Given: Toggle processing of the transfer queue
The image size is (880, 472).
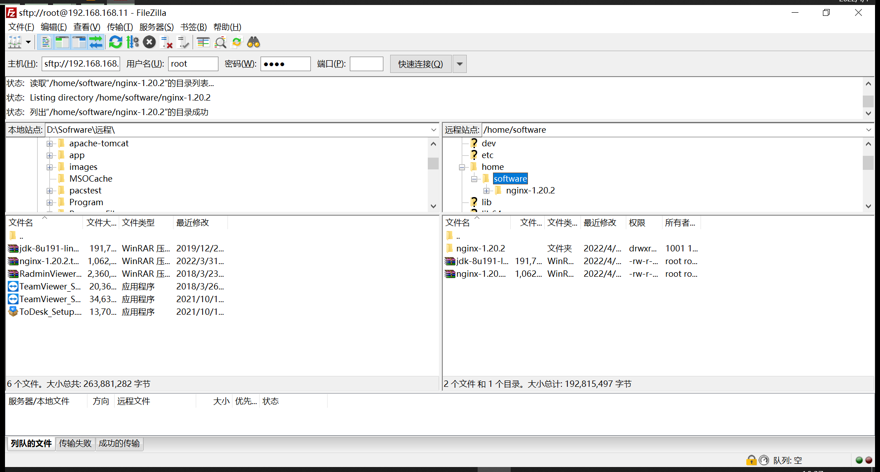Looking at the screenshot, I should pos(132,43).
